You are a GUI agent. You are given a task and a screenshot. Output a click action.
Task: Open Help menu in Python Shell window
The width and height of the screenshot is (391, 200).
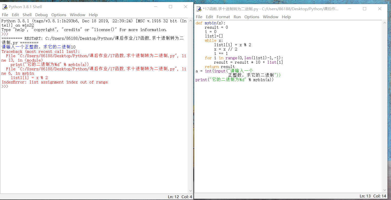coord(93,15)
